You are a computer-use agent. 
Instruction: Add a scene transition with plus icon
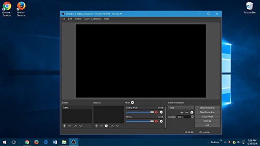[182, 112]
